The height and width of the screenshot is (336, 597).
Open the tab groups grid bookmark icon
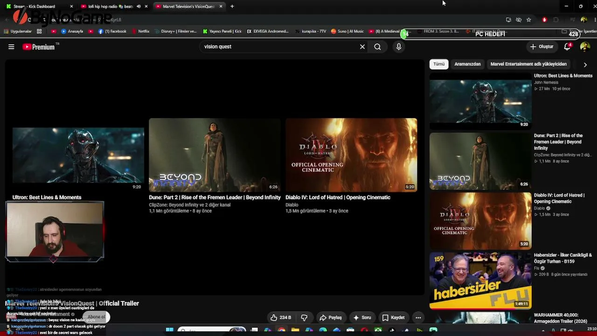pos(39,31)
